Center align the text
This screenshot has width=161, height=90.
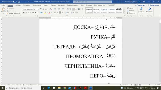coord(57,12)
